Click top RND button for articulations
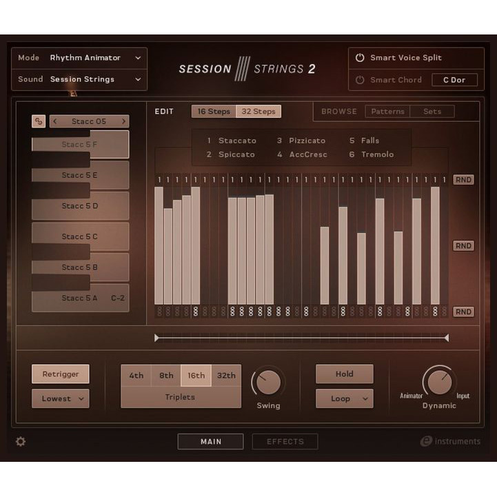Image resolution: width=497 pixels, height=497 pixels. (x=463, y=180)
